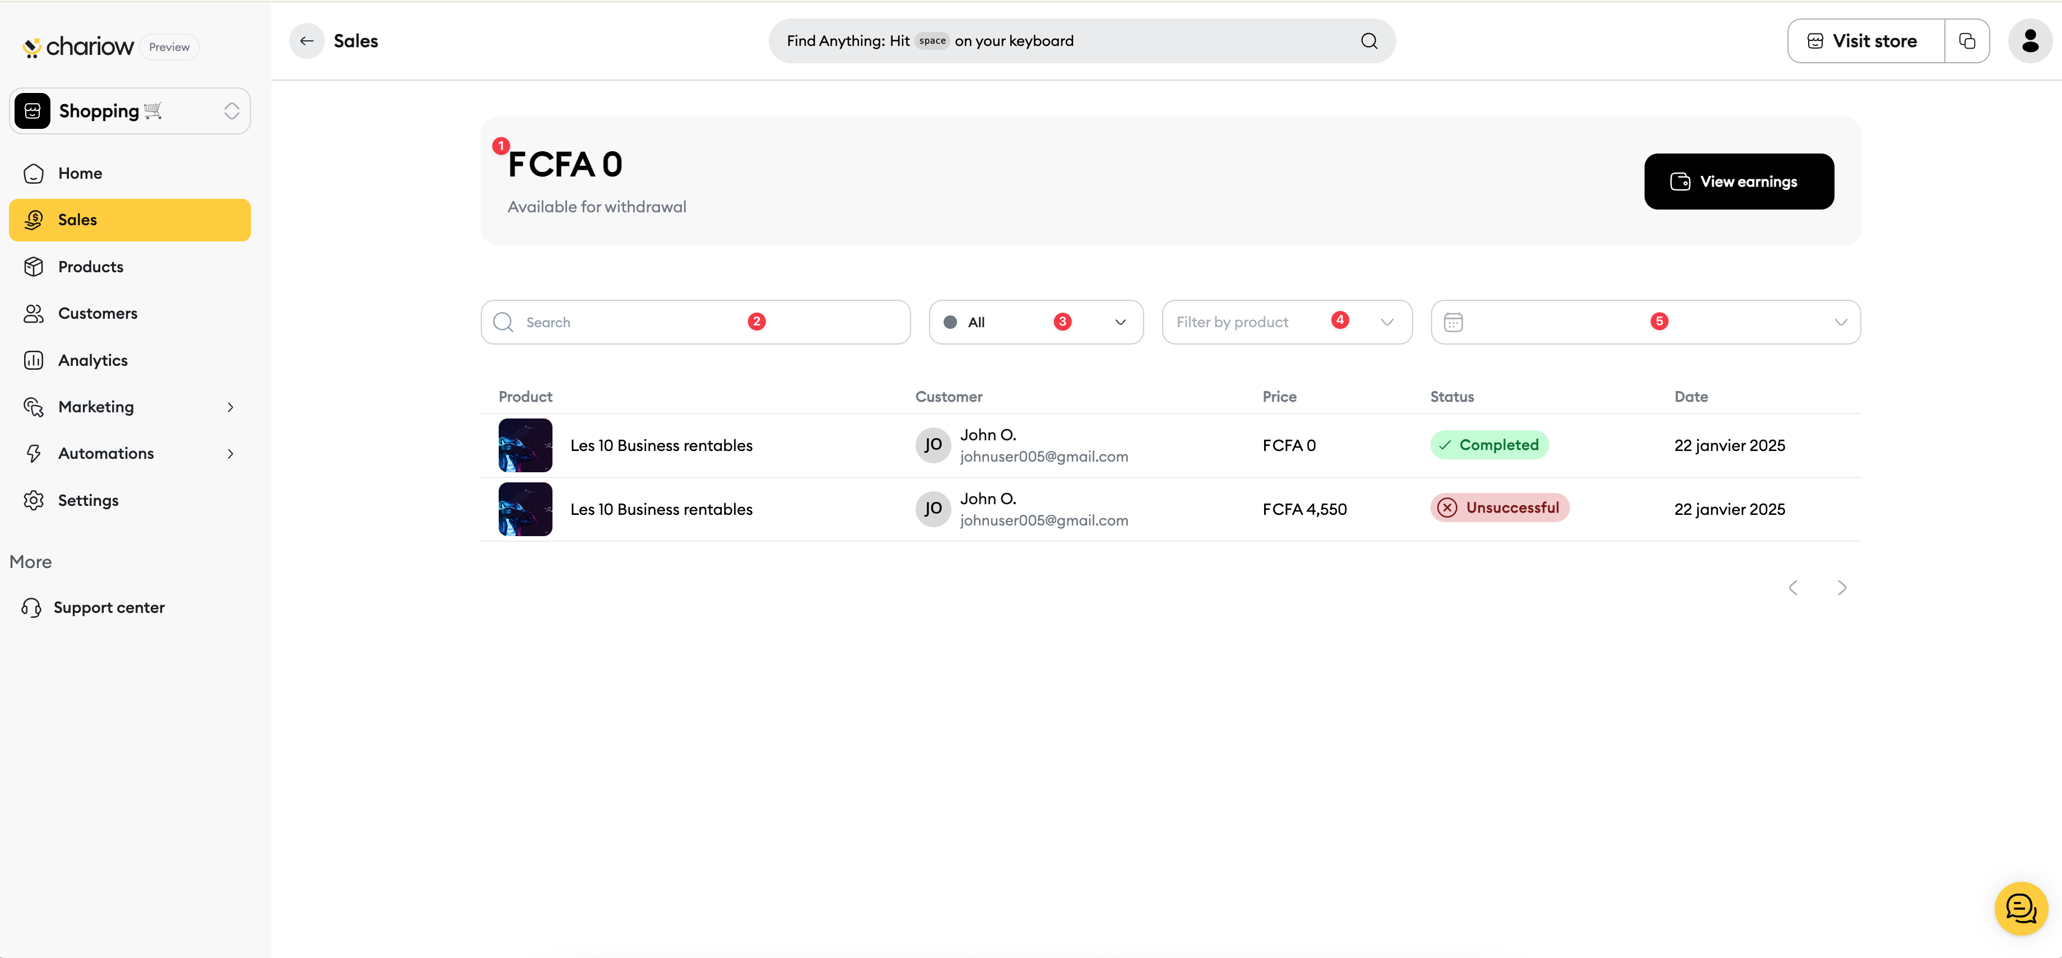
Task: Open the chat support bubble
Action: [x=2021, y=908]
